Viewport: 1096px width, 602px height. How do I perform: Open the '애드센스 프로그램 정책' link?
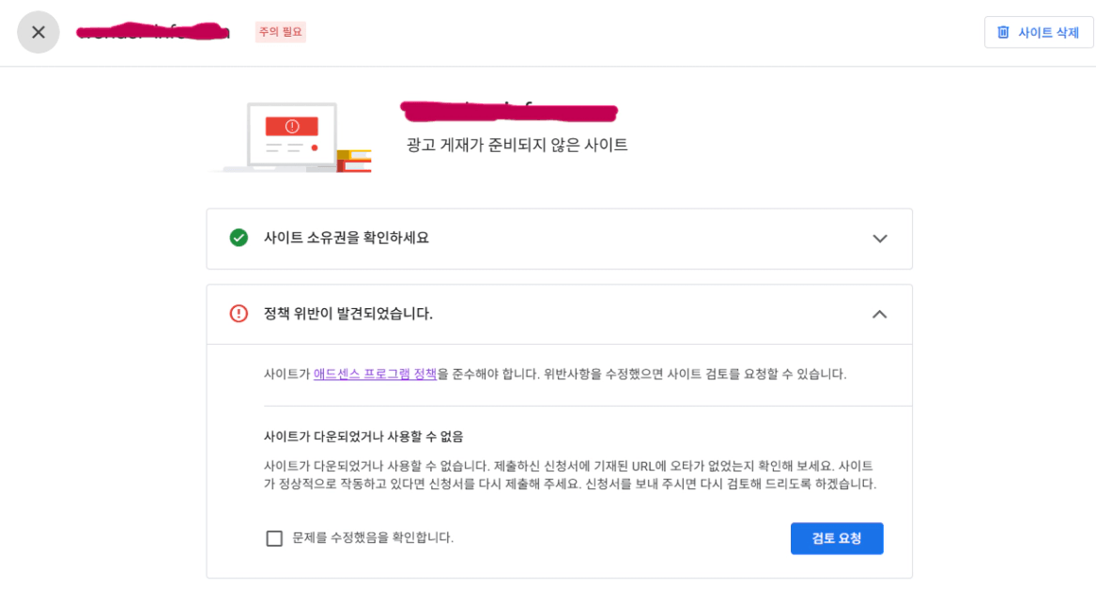coord(375,374)
